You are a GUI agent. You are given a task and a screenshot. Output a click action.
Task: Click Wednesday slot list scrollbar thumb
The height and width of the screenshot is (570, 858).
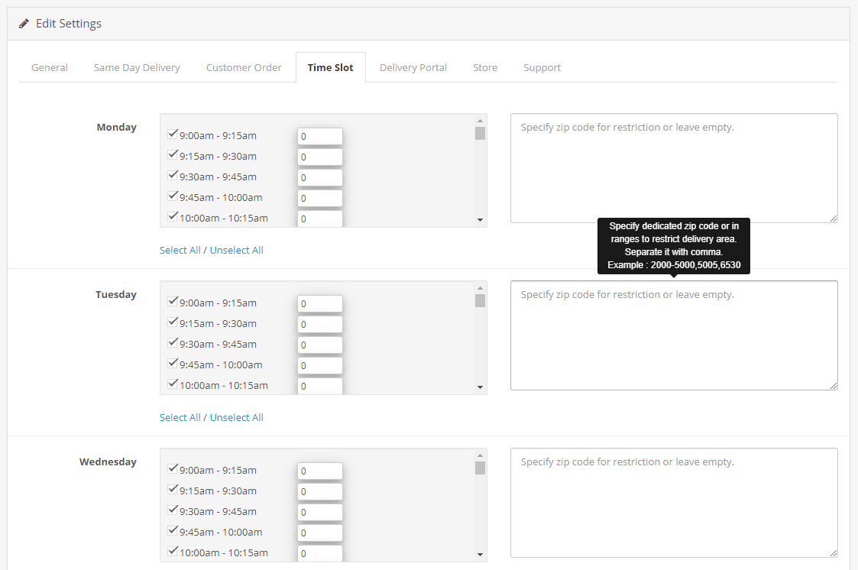click(480, 468)
